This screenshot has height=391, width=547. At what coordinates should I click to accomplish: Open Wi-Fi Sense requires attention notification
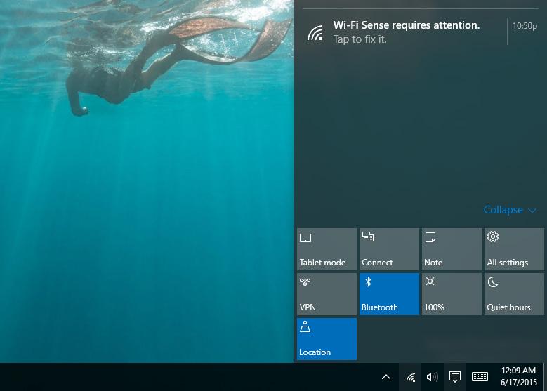(x=421, y=32)
